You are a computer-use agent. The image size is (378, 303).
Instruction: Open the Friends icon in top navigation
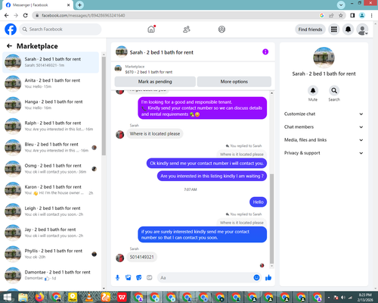pos(187,30)
